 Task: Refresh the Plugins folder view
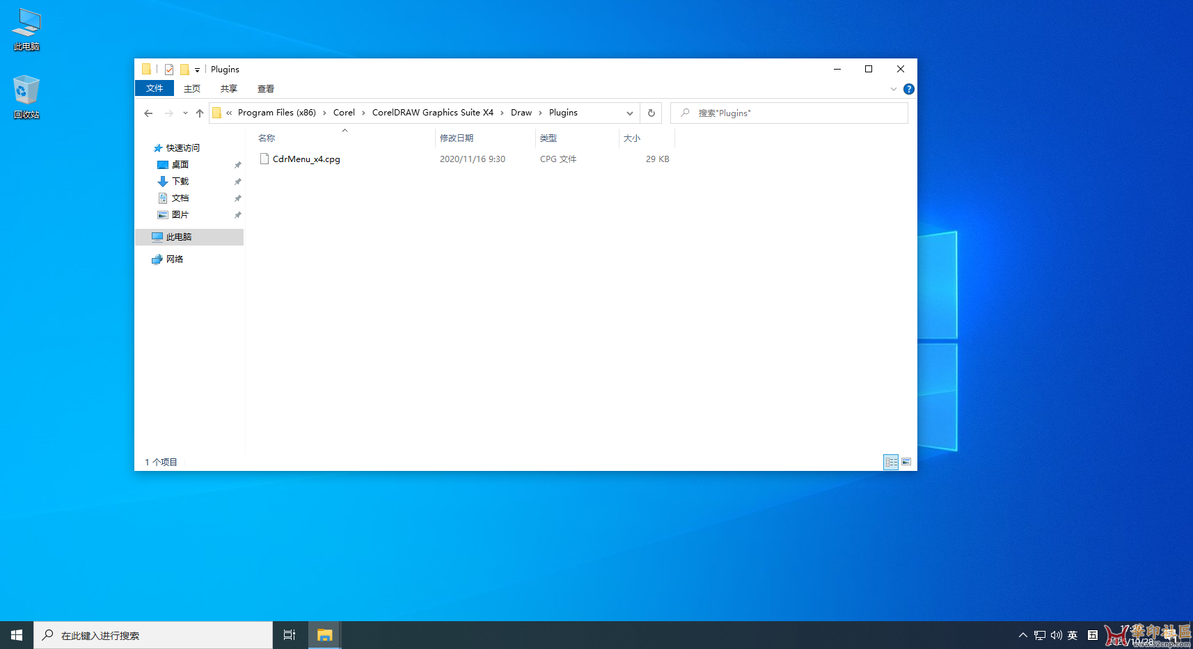(x=651, y=113)
